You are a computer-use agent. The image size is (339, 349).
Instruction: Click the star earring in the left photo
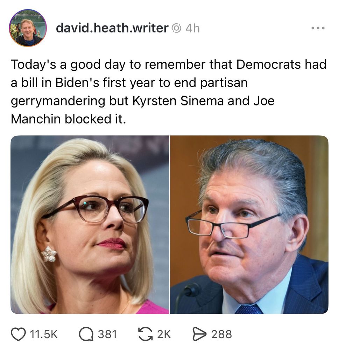(x=49, y=254)
